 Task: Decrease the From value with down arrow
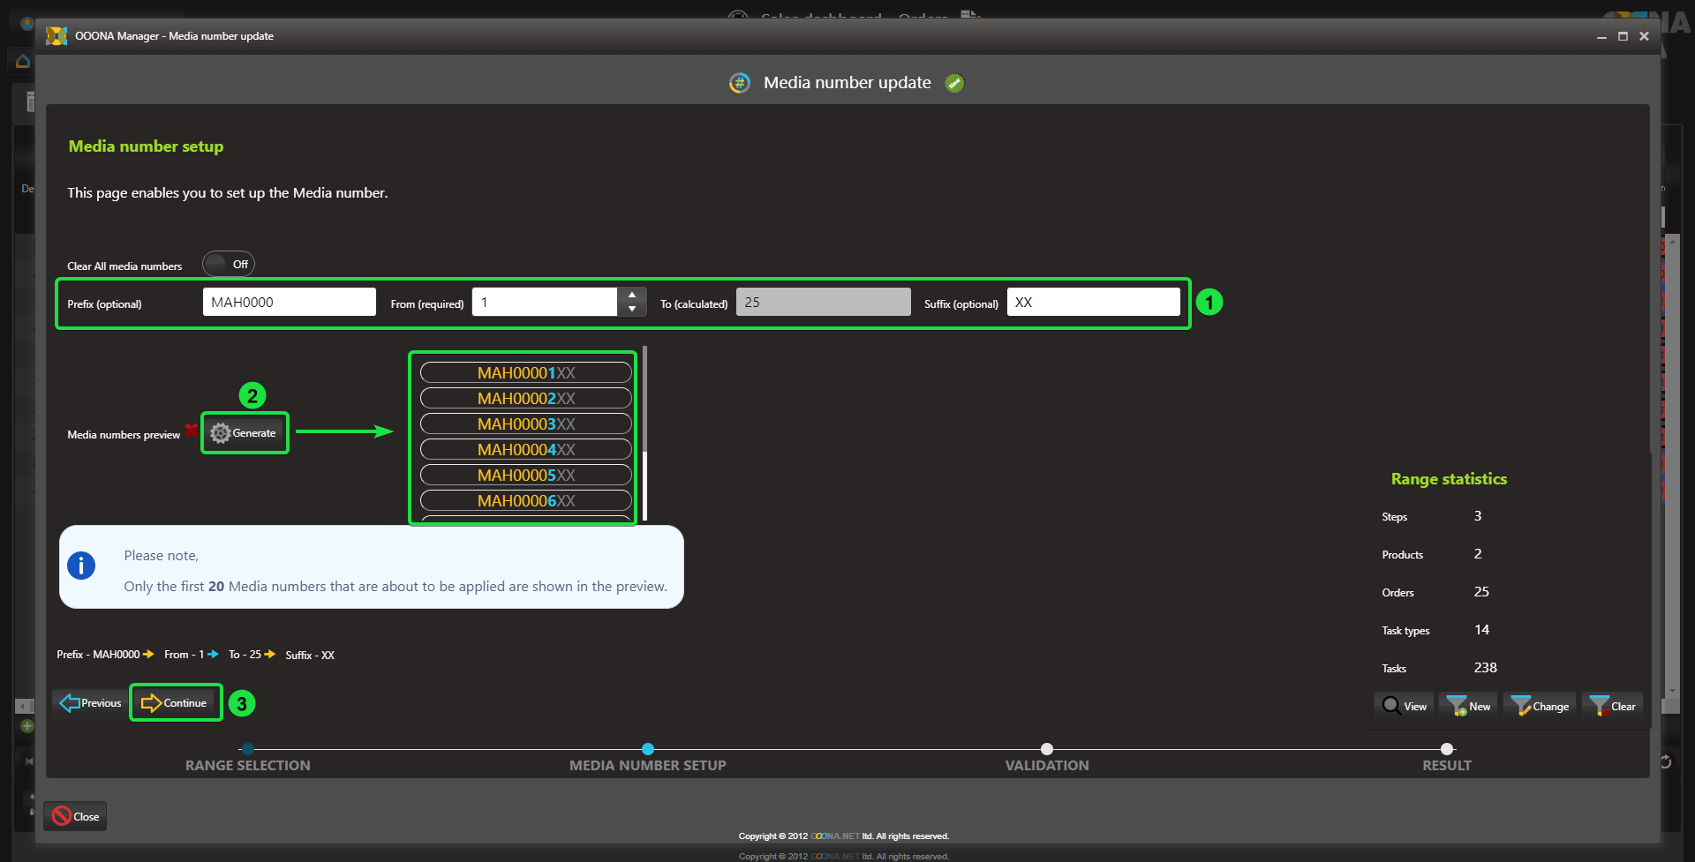632,309
